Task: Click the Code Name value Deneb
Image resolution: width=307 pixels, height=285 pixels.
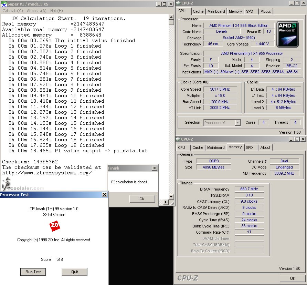Action: [x=222, y=32]
